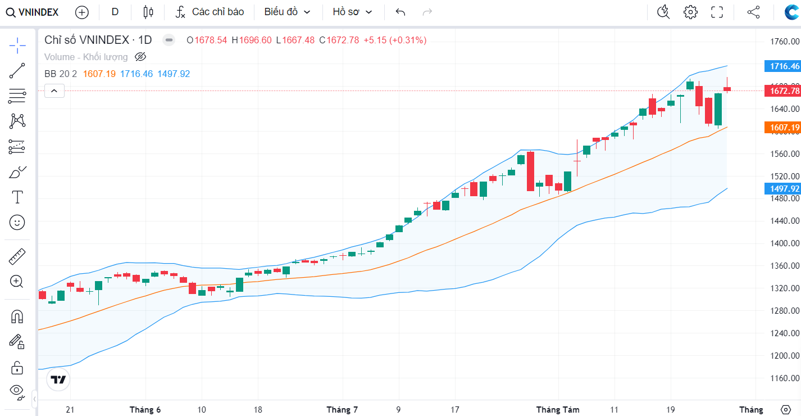Open TradingView logo link
The image size is (801, 416).
click(58, 379)
